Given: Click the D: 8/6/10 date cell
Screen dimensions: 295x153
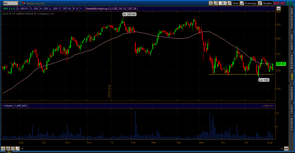Looking at the screenshot, I should tap(22, 9).
